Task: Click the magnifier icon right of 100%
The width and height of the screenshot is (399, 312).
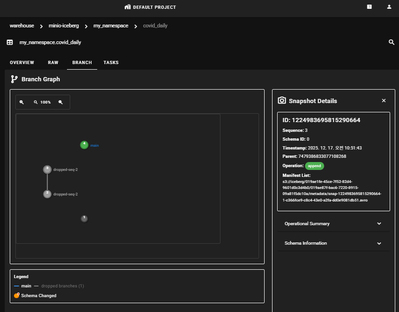Action: point(60,102)
